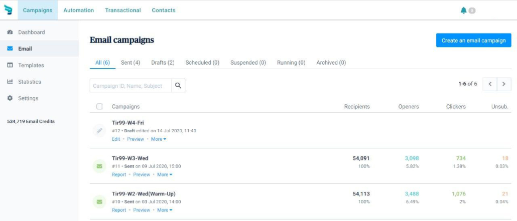Click the search magnifier icon
Viewport: 517px width, 221px height.
(x=178, y=86)
